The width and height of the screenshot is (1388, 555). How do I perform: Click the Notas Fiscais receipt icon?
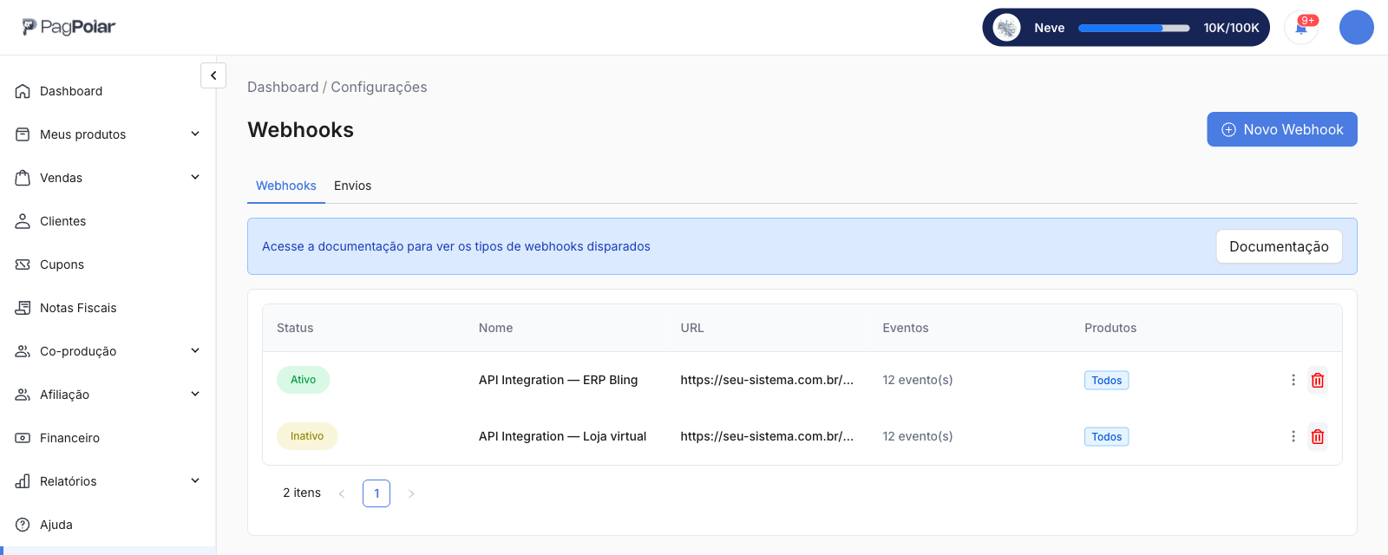[23, 308]
